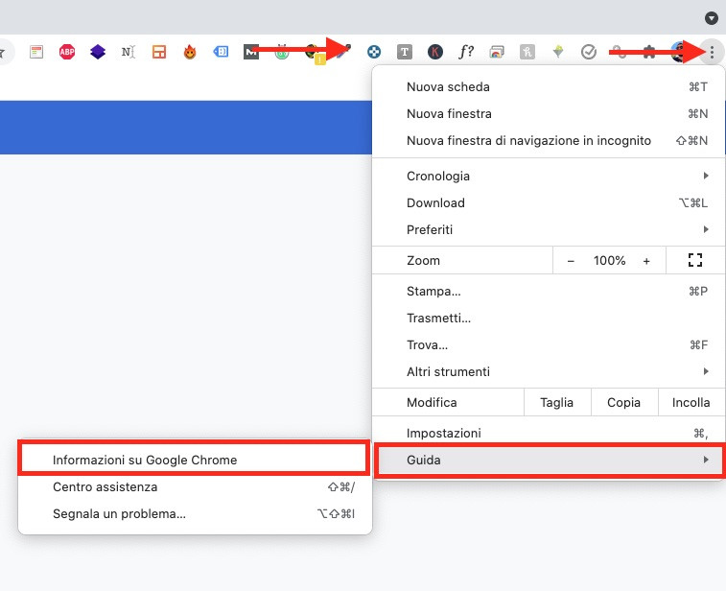Viewport: 726px width, 591px height.
Task: Click Incolla in the Modifica row
Action: pyautogui.click(x=691, y=403)
